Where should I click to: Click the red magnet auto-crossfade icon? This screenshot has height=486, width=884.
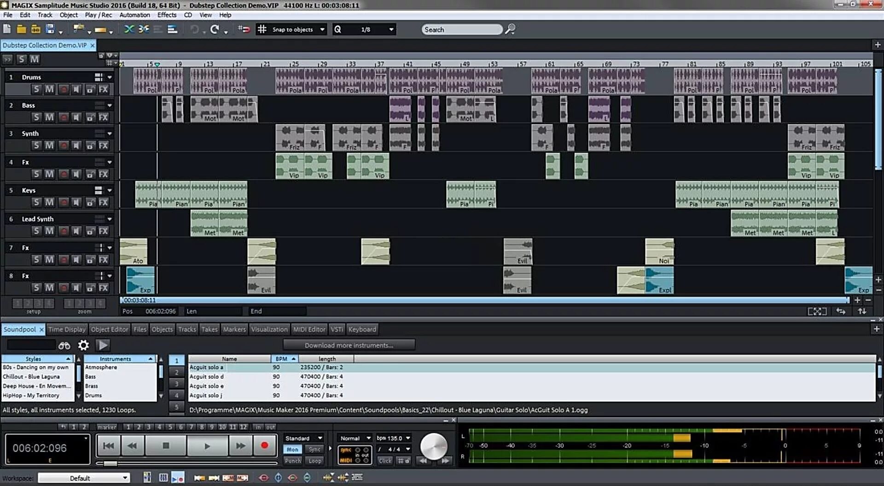pos(244,29)
